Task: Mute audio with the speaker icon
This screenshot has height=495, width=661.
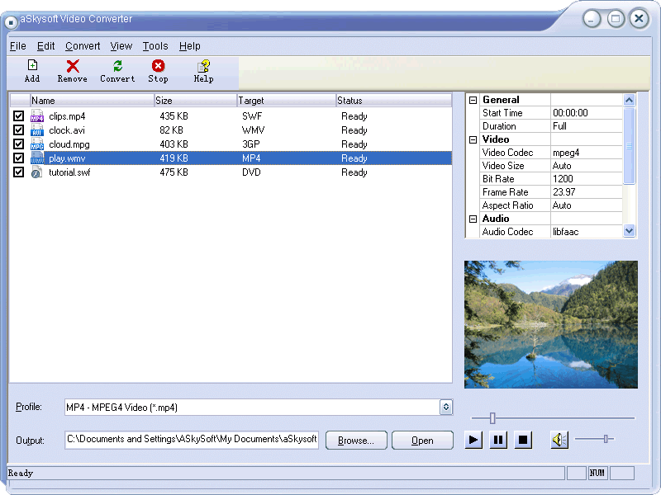Action: (x=559, y=440)
